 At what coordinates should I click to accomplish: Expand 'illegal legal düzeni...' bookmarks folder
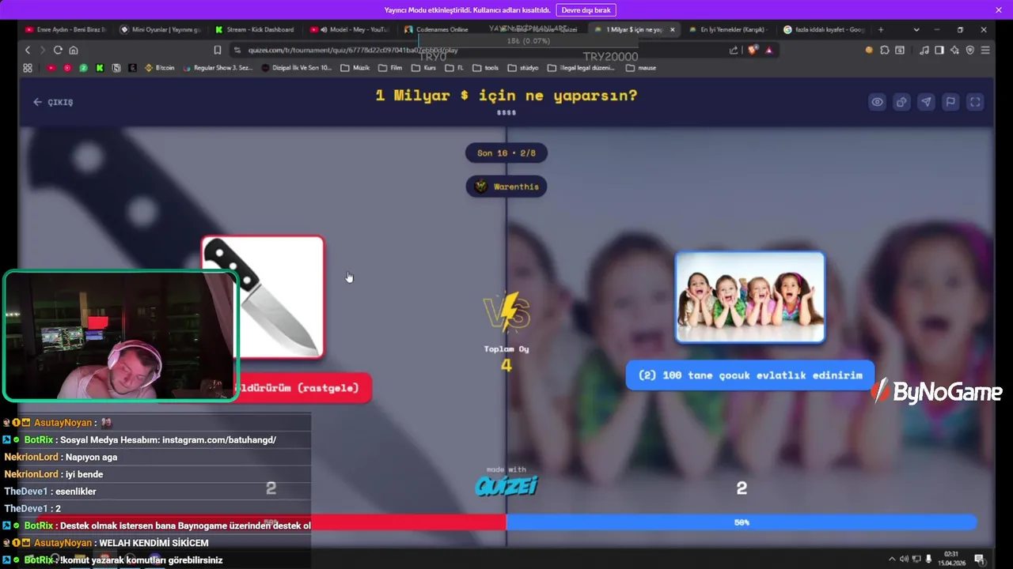tap(581, 68)
